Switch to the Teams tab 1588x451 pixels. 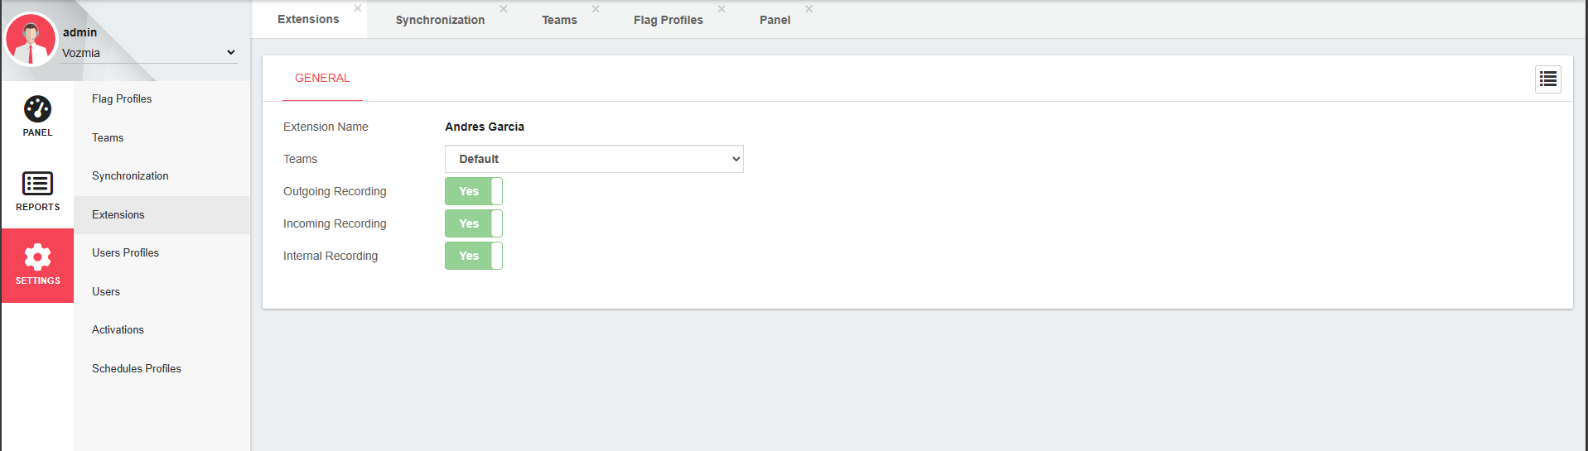(x=559, y=20)
